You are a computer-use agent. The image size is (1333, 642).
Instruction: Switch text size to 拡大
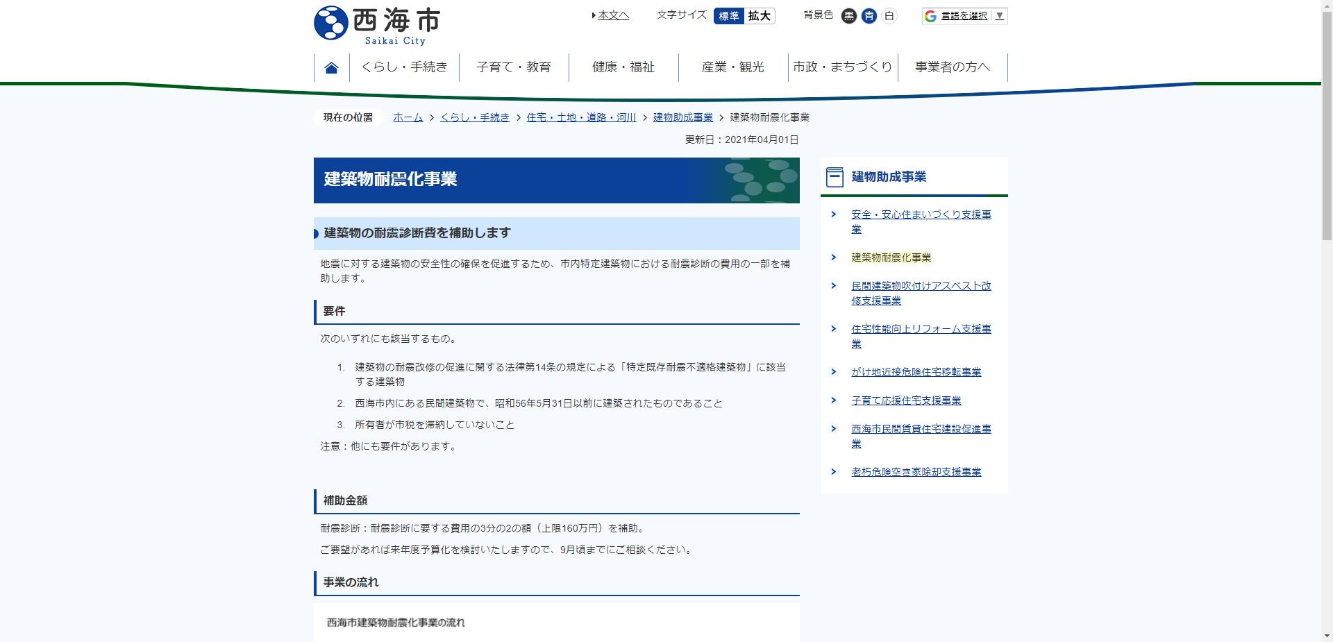tap(760, 16)
